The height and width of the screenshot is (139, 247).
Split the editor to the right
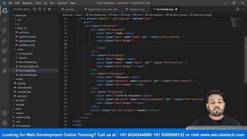(x=238, y=9)
